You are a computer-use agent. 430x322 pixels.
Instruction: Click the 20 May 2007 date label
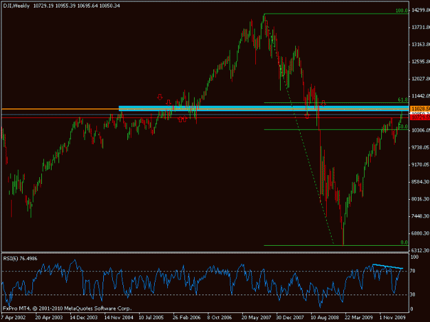pos(256,317)
